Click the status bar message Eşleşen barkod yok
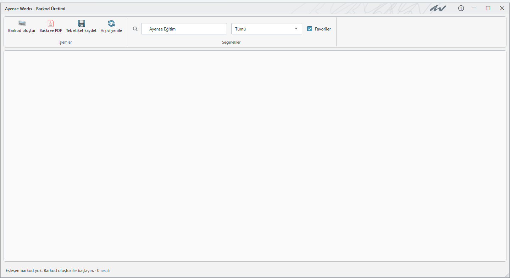The height and width of the screenshot is (278, 510). (58, 271)
